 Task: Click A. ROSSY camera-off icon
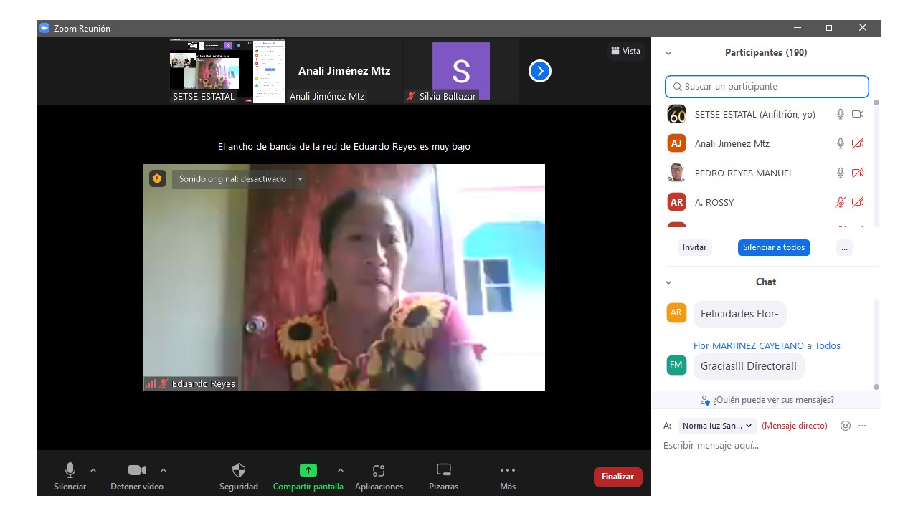pos(858,202)
